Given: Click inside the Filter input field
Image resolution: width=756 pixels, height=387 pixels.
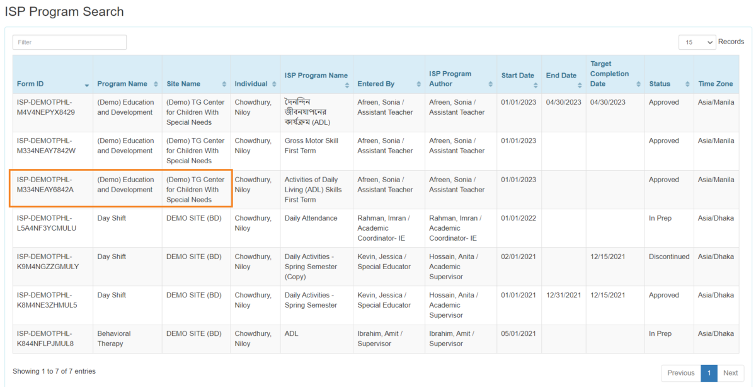Looking at the screenshot, I should pos(69,42).
